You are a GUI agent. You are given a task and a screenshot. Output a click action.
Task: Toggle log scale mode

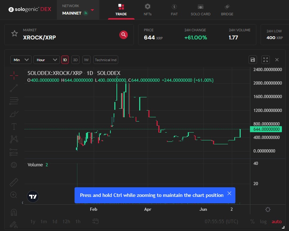click(263, 222)
